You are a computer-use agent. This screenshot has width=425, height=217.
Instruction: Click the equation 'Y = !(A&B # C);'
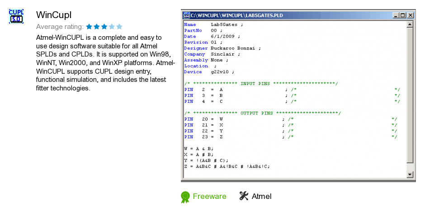tap(206, 160)
